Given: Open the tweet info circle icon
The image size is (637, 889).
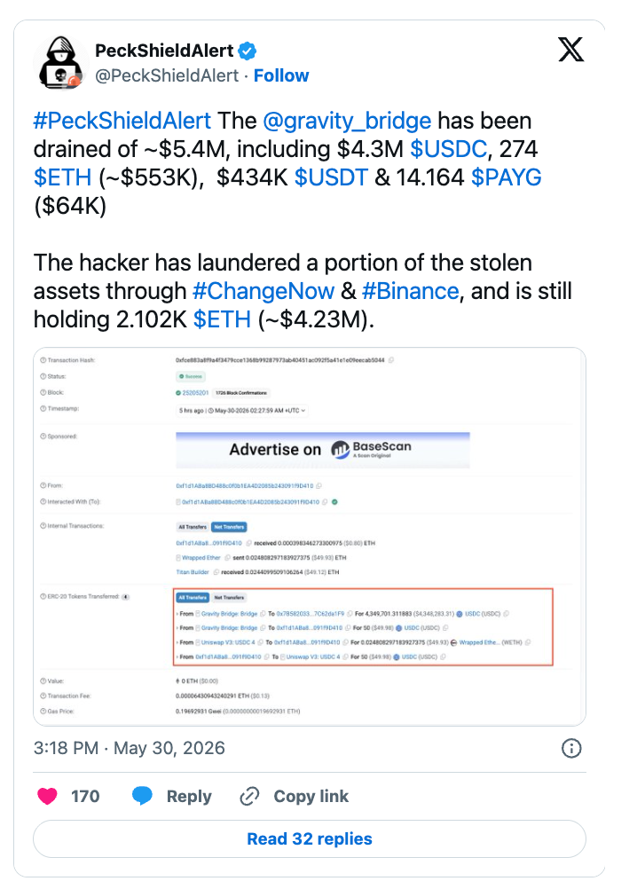Looking at the screenshot, I should tap(571, 749).
